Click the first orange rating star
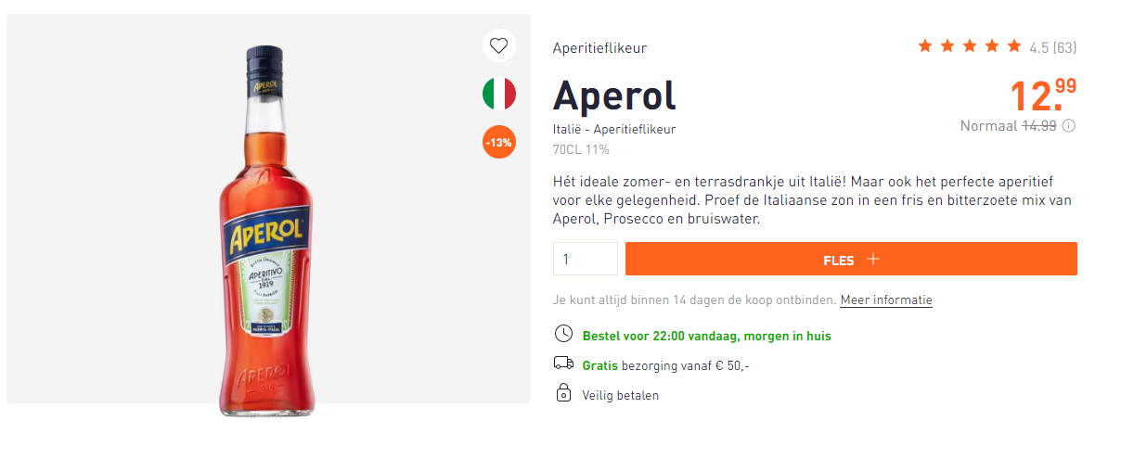The height and width of the screenshot is (459, 1121). tap(925, 45)
